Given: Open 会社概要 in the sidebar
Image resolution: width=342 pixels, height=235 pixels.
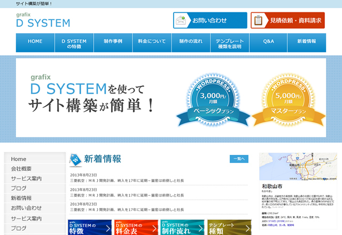Looking at the screenshot, I should coord(35,169).
